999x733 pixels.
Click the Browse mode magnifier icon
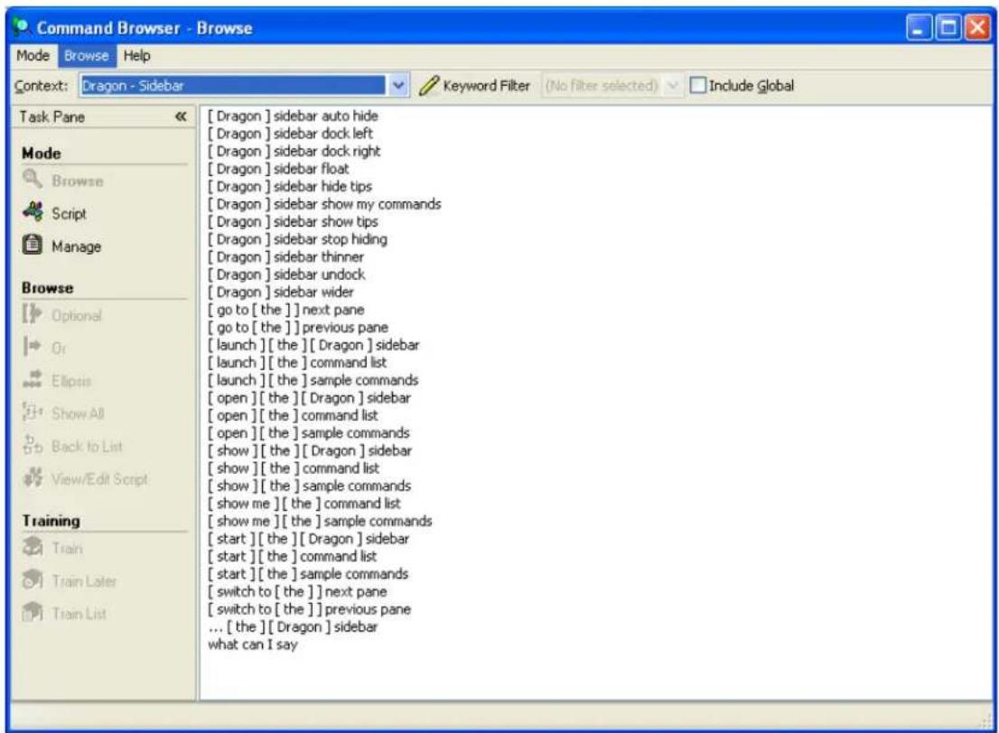tap(33, 179)
